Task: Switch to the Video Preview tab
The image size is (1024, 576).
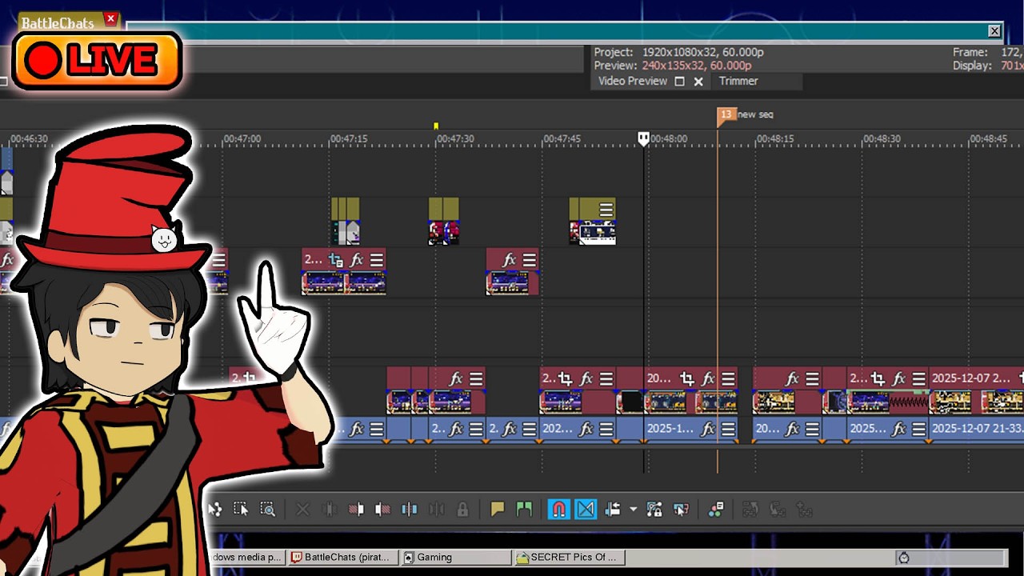Action: pos(632,81)
